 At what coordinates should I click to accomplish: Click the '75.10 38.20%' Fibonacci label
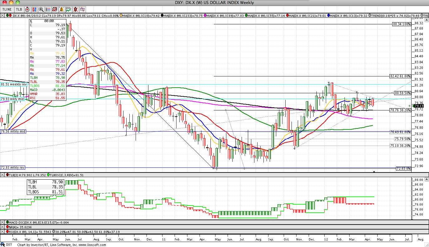click(400, 146)
